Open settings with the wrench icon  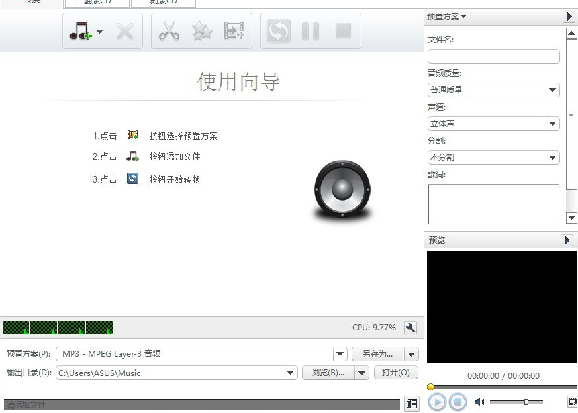tap(410, 327)
